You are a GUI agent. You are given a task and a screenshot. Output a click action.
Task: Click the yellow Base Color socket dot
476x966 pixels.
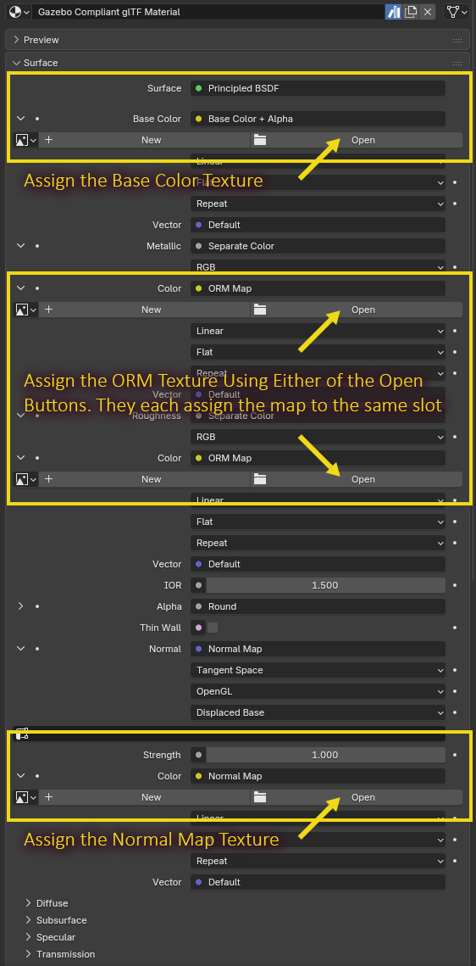199,119
